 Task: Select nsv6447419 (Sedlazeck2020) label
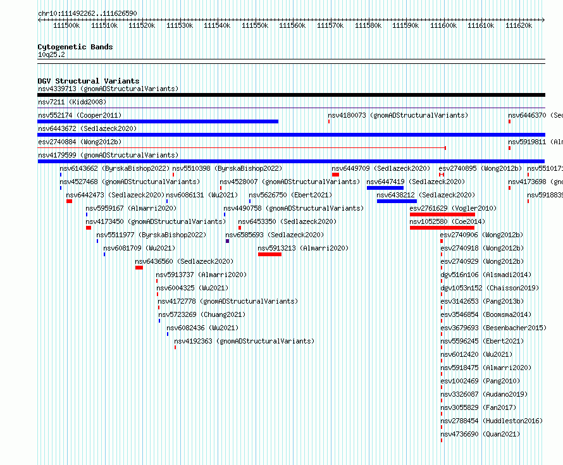416,182
